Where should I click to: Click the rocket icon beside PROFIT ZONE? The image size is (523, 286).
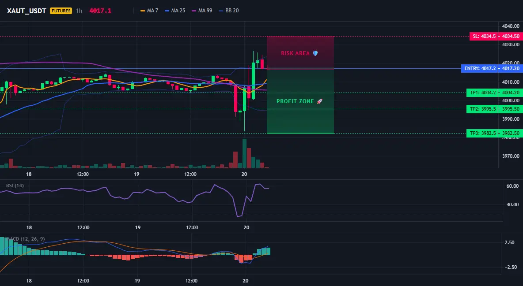click(x=319, y=101)
